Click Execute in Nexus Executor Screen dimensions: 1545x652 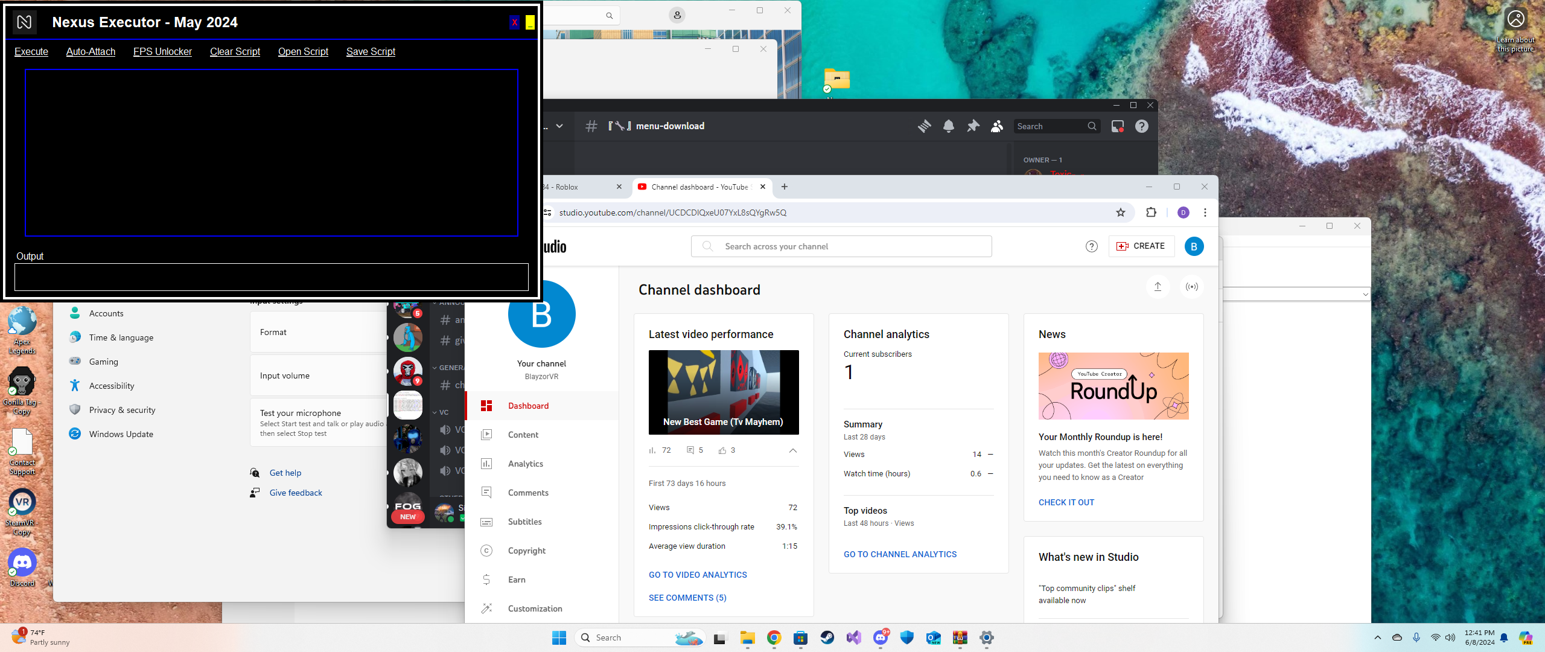31,52
